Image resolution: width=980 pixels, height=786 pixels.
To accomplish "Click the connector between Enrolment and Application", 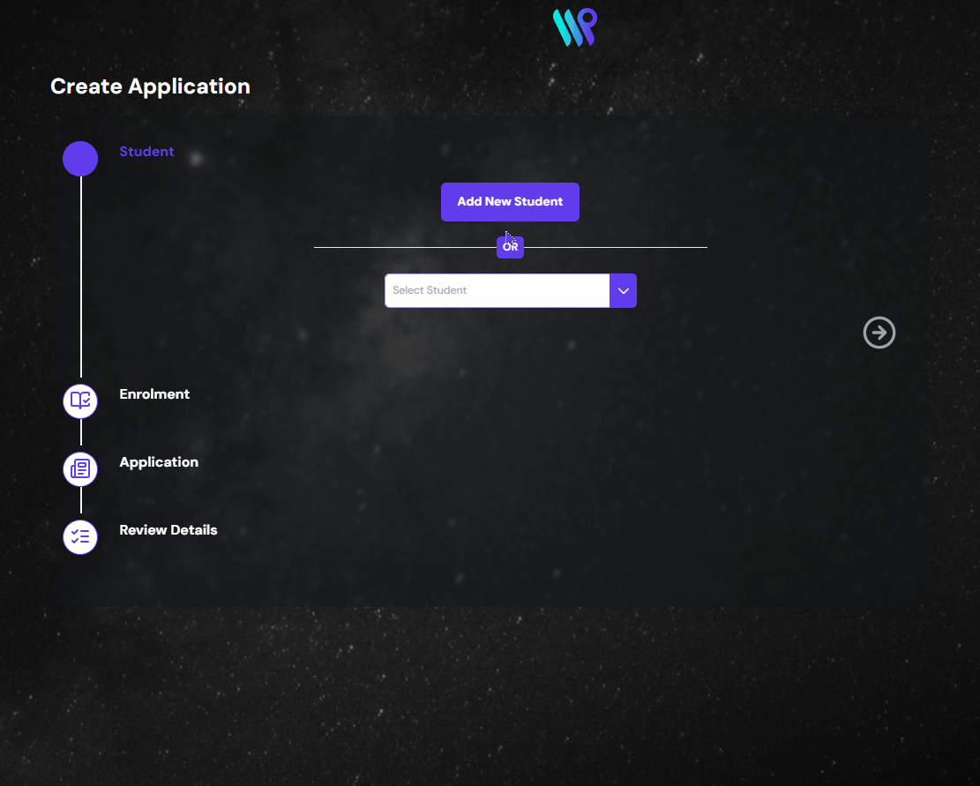I will click(x=81, y=433).
